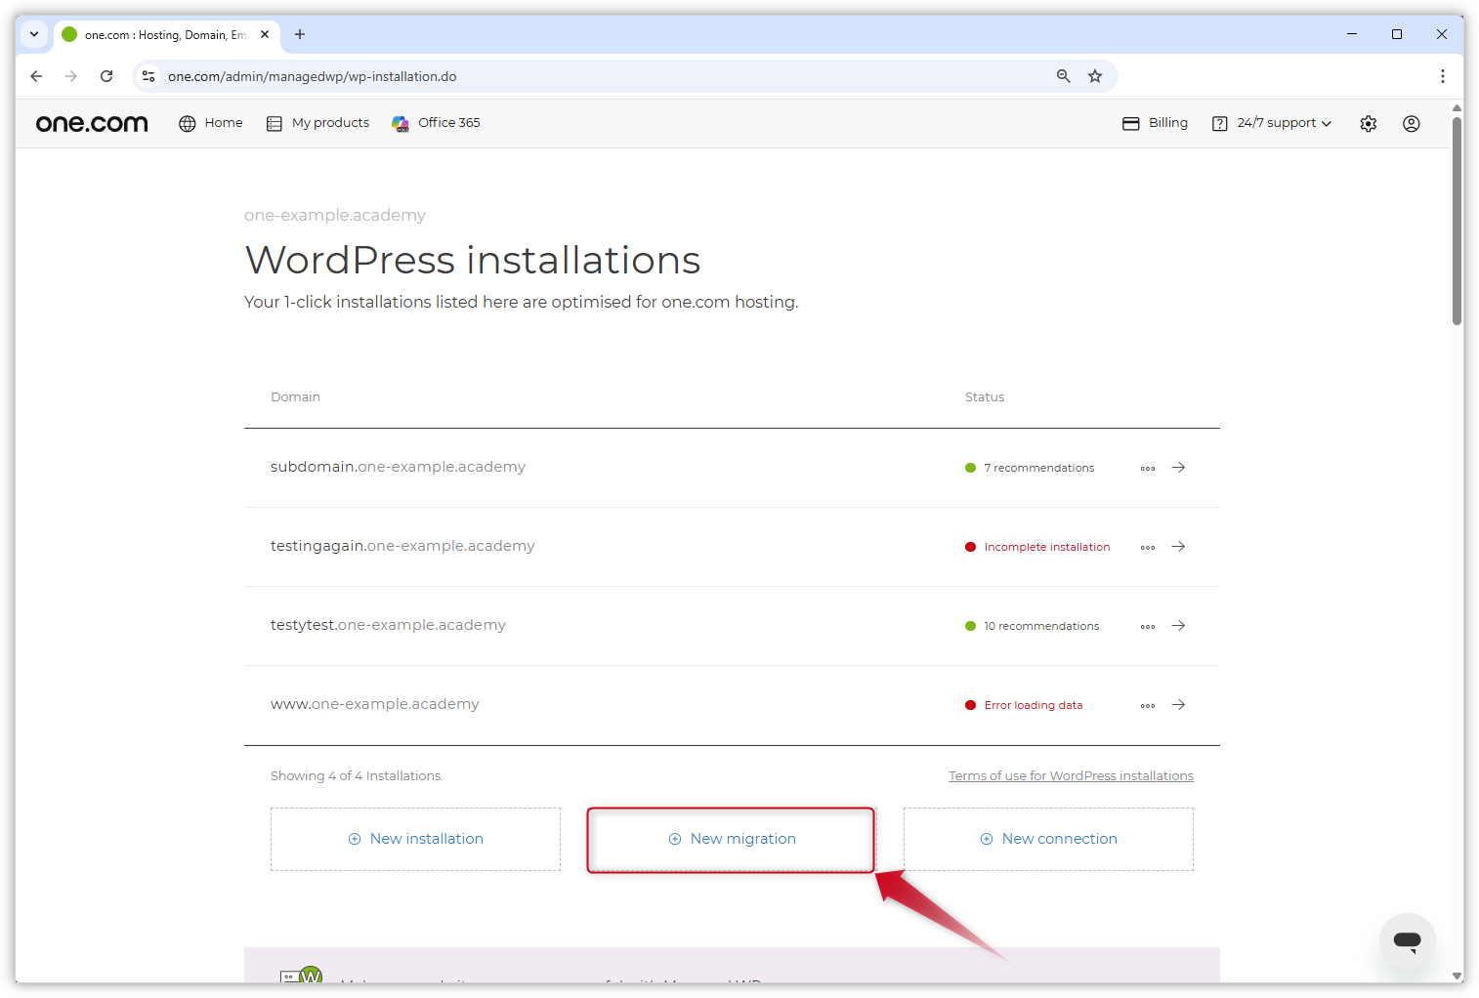1479x998 pixels.
Task: Open the user account profile icon
Action: click(1411, 124)
